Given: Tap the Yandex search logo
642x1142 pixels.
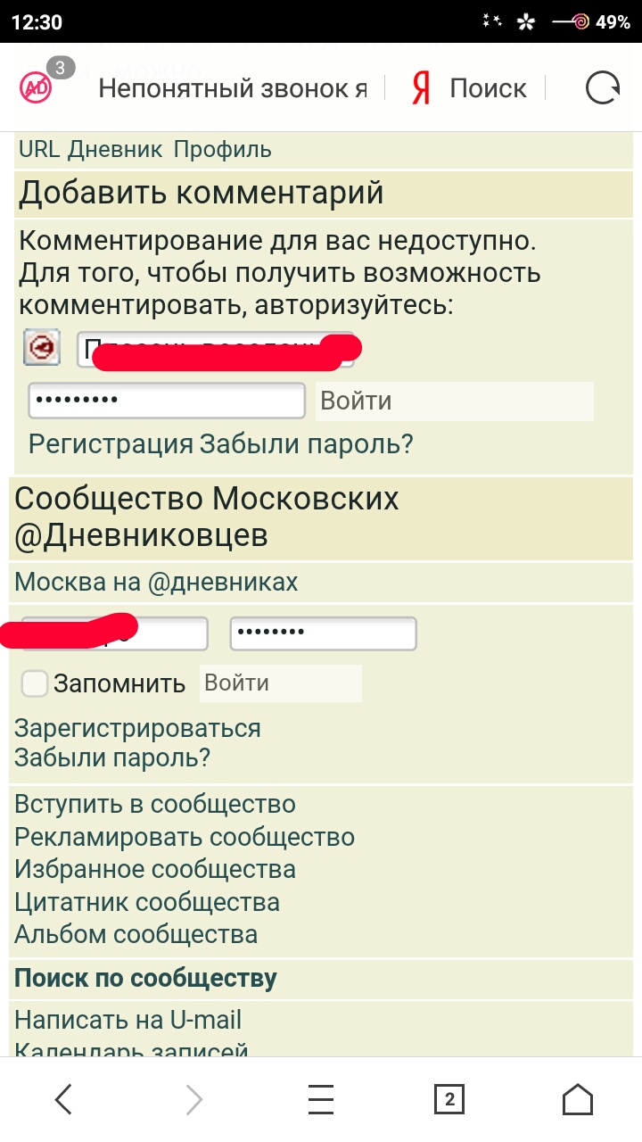Looking at the screenshot, I should (422, 88).
